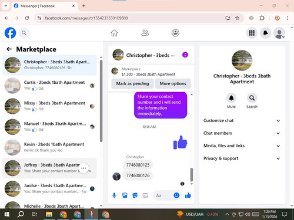
Task: Open account profile menu
Action: click(279, 33)
